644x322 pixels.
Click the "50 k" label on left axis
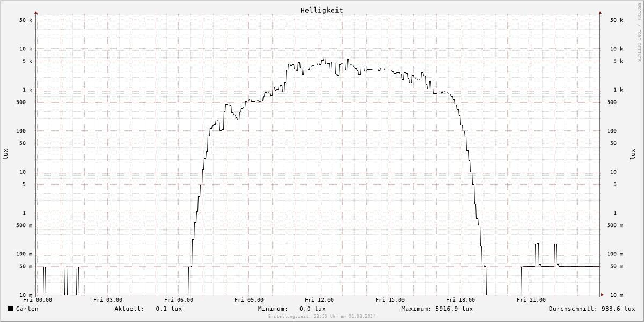click(26, 20)
